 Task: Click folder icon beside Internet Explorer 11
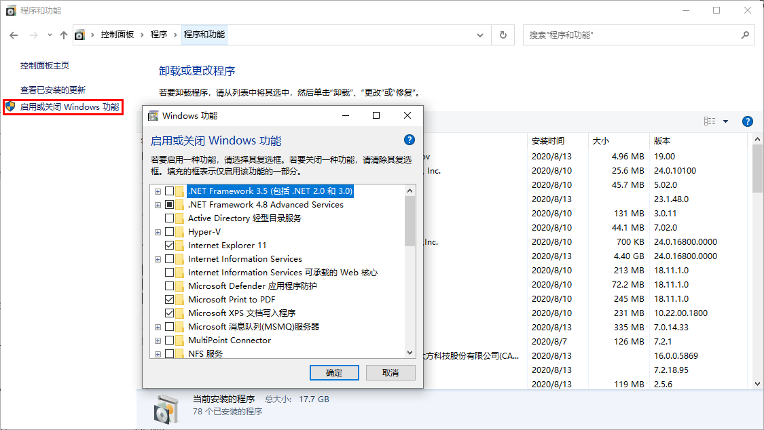coord(180,245)
